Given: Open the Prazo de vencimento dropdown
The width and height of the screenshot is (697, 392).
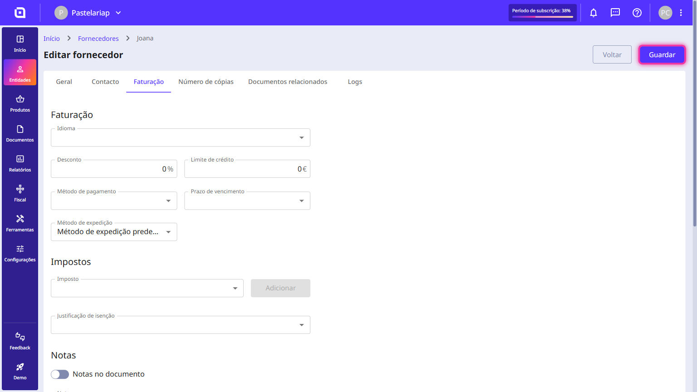Looking at the screenshot, I should click(x=247, y=201).
